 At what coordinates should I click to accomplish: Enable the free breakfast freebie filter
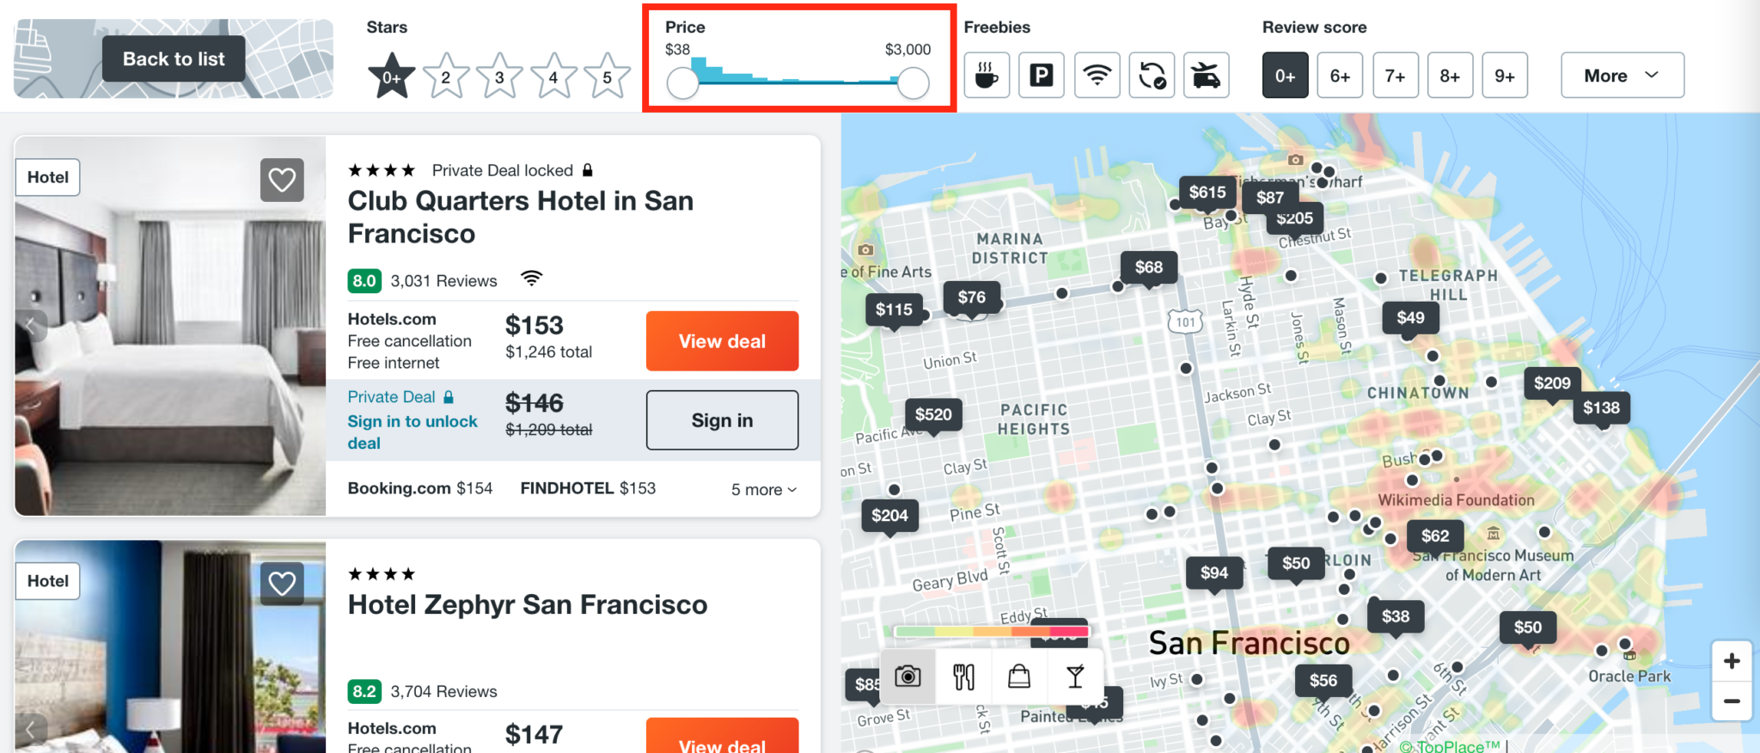(x=986, y=75)
